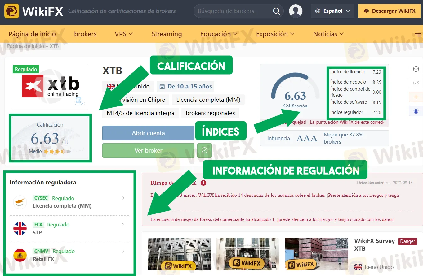This screenshot has height=276, width=423.
Task: Click Detección anterior 2022-09-13 text
Action: tap(385, 183)
